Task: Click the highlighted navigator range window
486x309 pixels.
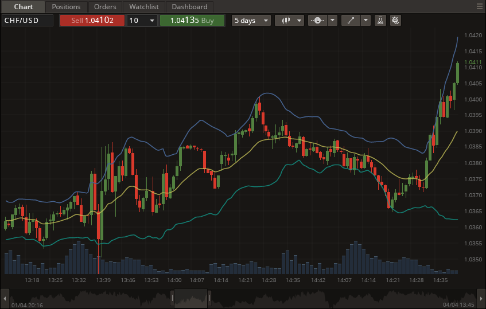Action: [x=191, y=299]
